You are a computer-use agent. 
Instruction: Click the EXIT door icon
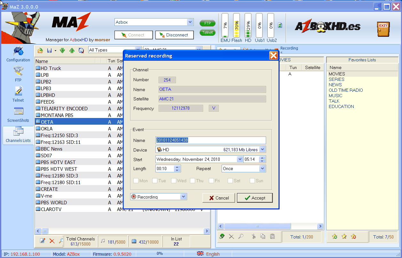[x=383, y=29]
